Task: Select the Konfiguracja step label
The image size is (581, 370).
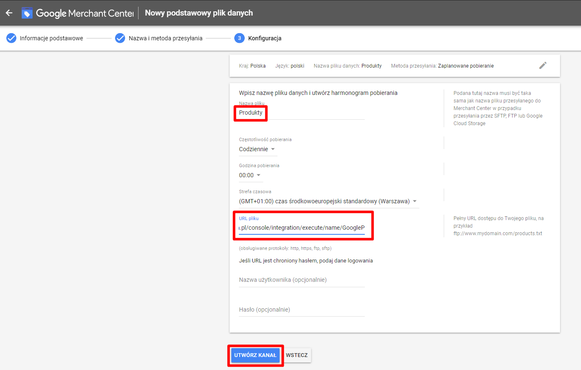Action: (x=264, y=38)
